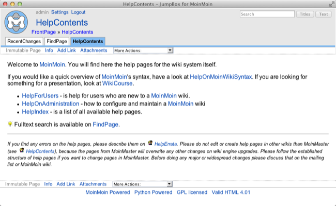Screen dimensions: 336x206
Task: Click interwiki icon before HelpErrata
Action: click(x=150, y=143)
